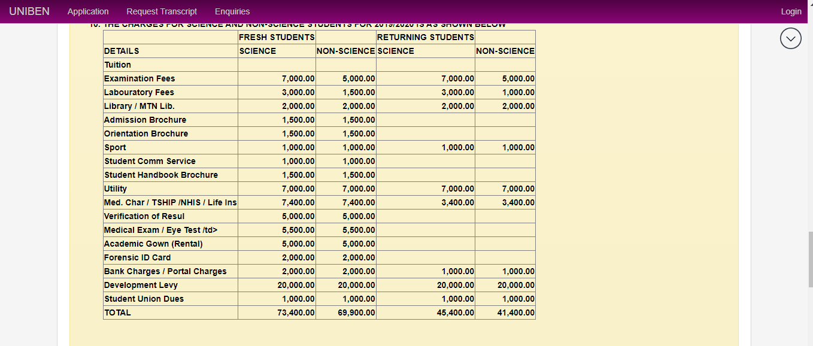Collapse the page content using the down-arrow circle

click(x=790, y=38)
